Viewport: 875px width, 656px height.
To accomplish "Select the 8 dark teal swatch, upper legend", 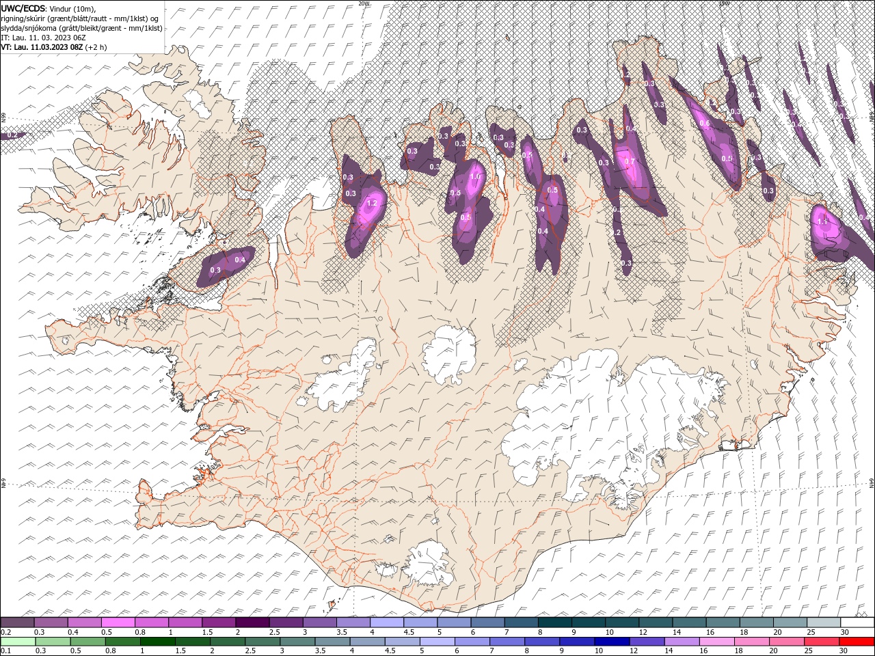I will (x=554, y=623).
